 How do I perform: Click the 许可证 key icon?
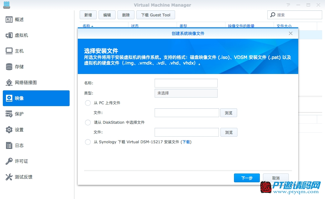[9, 161]
